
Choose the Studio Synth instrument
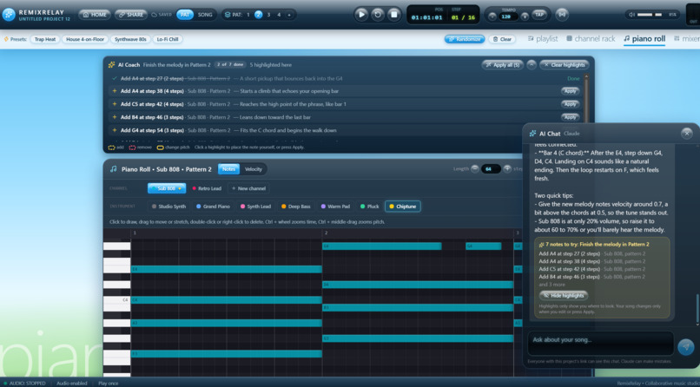168,207
